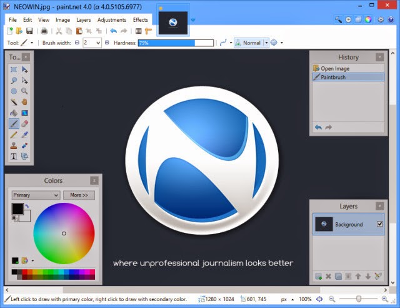Click the Paste clipboard icon

pos(79,31)
